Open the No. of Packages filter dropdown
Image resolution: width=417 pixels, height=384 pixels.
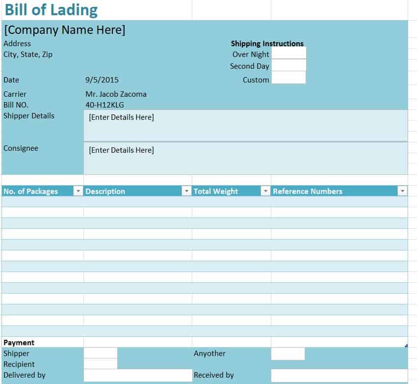coord(78,192)
